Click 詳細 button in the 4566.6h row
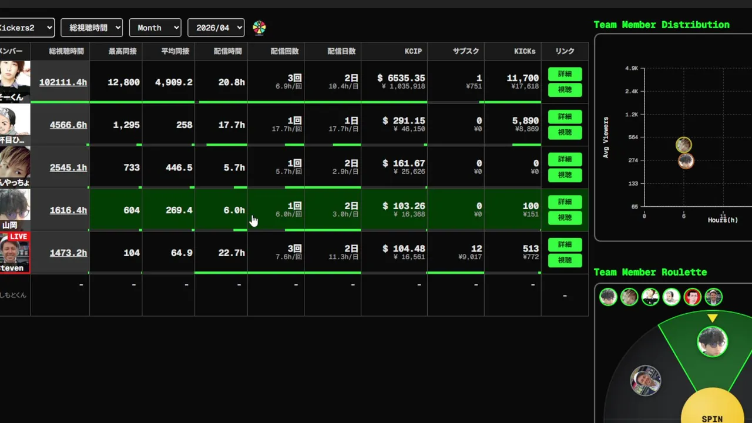This screenshot has width=752, height=423. click(x=565, y=116)
